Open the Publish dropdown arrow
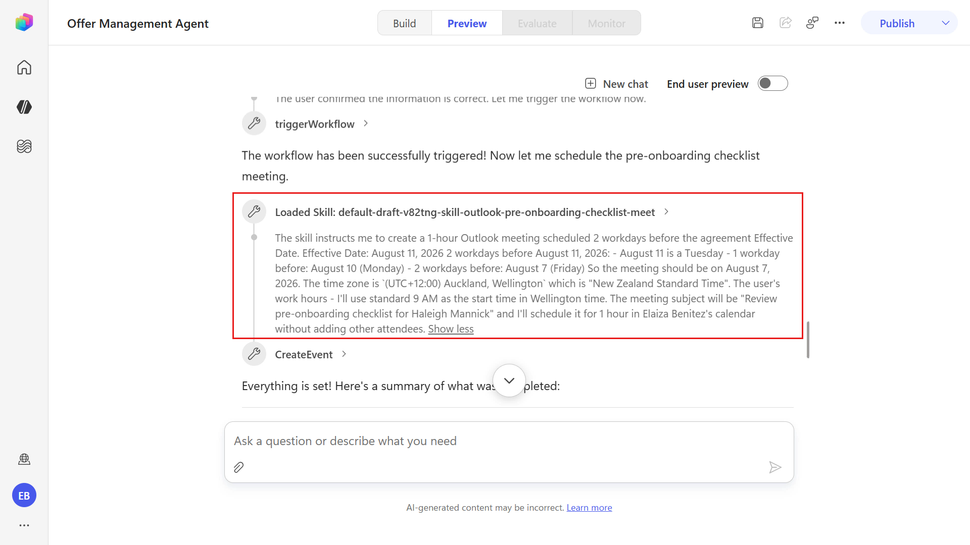970x545 pixels. tap(946, 23)
